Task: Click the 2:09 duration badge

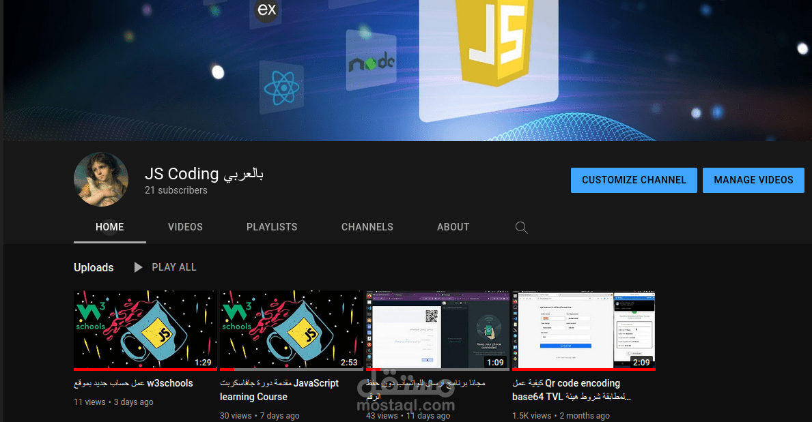Action: point(641,363)
